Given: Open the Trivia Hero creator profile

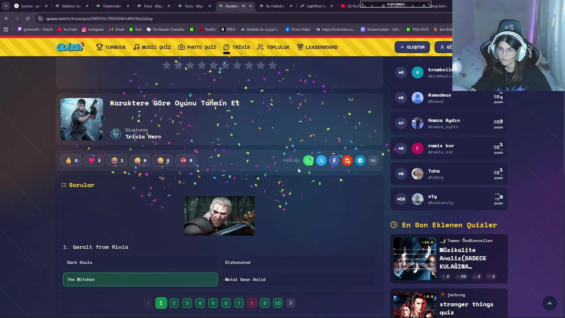Looking at the screenshot, I should pos(143,136).
